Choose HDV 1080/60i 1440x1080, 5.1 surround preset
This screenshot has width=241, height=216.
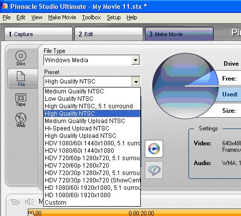coord(92,143)
